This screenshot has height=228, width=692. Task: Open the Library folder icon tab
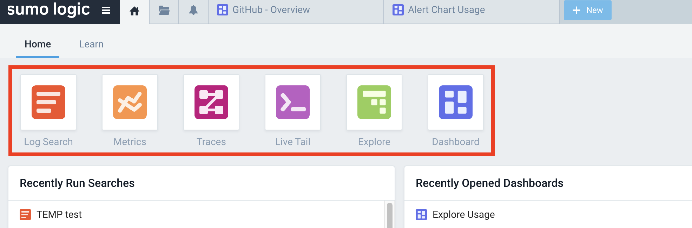164,11
